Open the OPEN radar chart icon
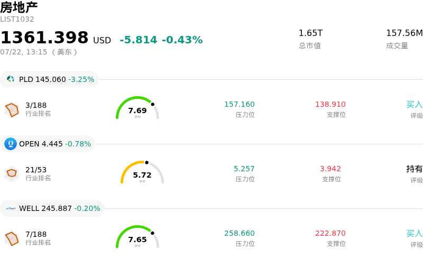423x258 pixels. pyautogui.click(x=12, y=174)
